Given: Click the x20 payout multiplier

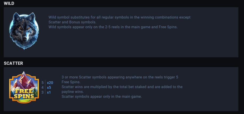Looking at the screenshot, I should tap(50, 83).
